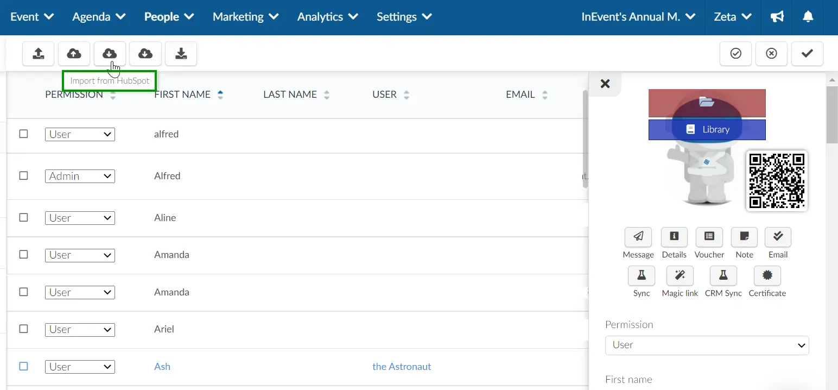Expand the Zeta account dropdown

pyautogui.click(x=733, y=17)
